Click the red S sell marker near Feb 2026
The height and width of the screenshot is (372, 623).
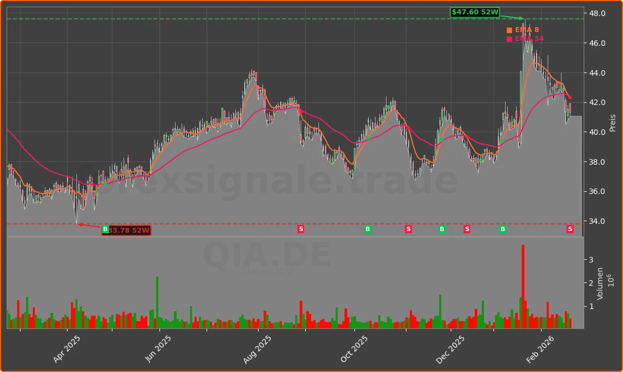point(570,230)
